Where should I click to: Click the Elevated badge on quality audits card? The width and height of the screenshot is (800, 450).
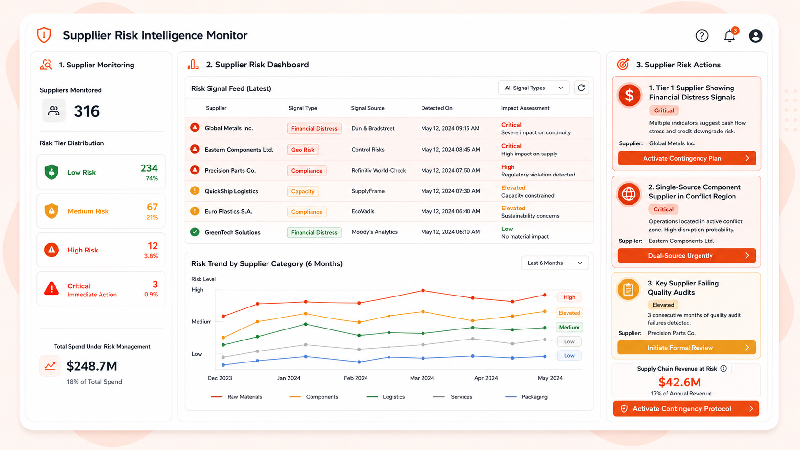click(663, 305)
